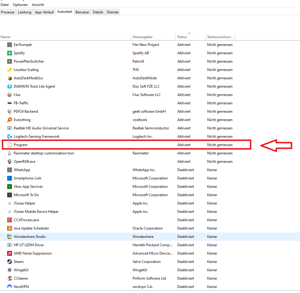300x293 pixels.
Task: Click the FB-Traffic icon
Action: point(9,103)
